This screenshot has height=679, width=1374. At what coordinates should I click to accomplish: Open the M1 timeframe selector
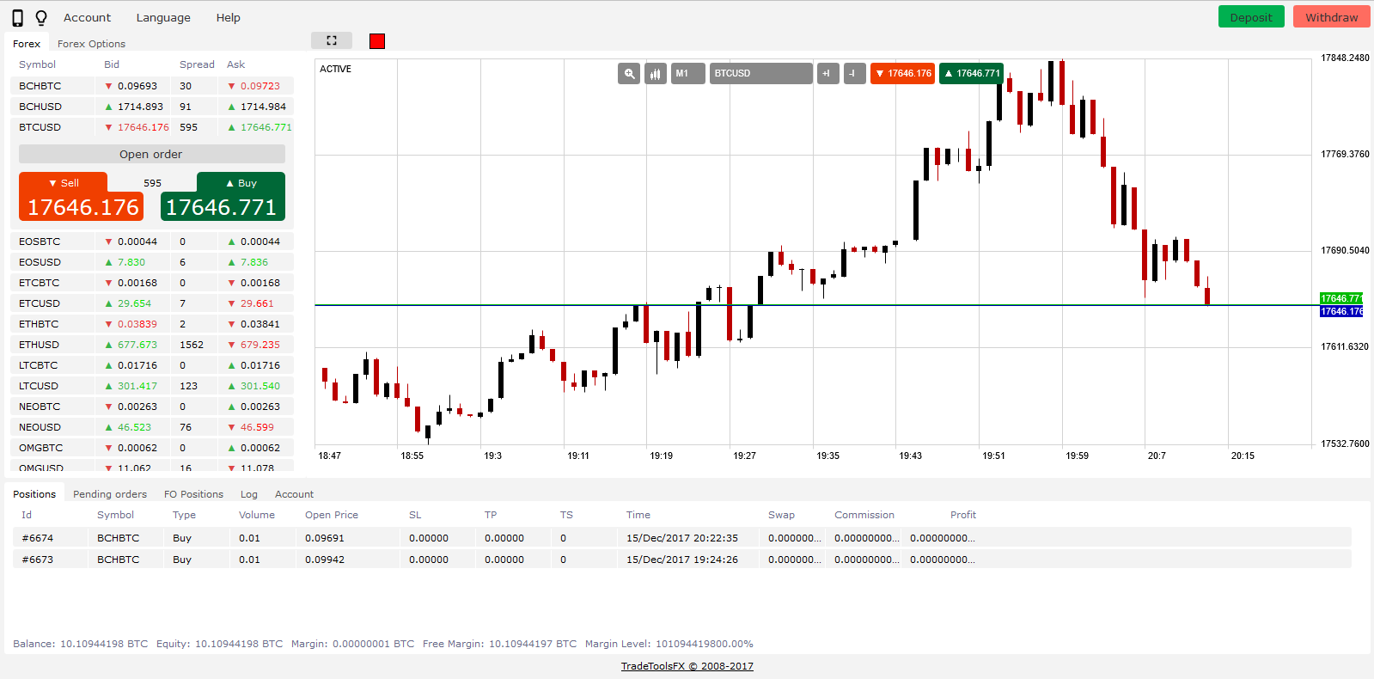(687, 74)
